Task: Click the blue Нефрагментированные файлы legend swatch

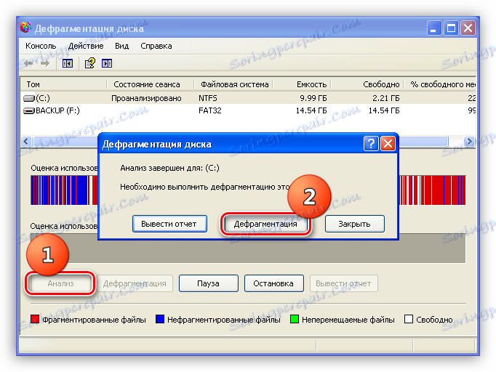Action: click(160, 319)
